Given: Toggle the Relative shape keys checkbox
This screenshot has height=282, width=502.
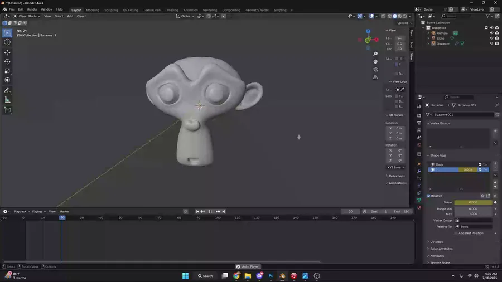Looking at the screenshot, I should (x=429, y=196).
